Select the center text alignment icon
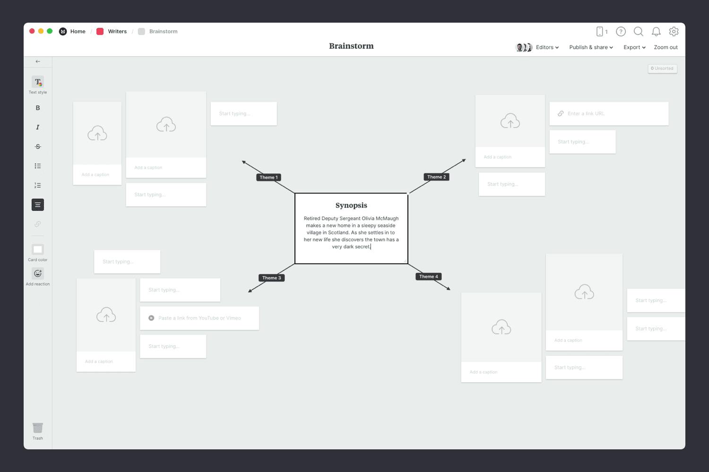This screenshot has height=472, width=709. pyautogui.click(x=38, y=205)
